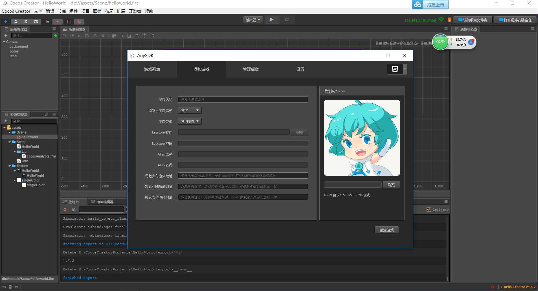The width and height of the screenshot is (538, 291).
Task: Open the 其他游戏 game type dropdown
Action: click(x=190, y=121)
